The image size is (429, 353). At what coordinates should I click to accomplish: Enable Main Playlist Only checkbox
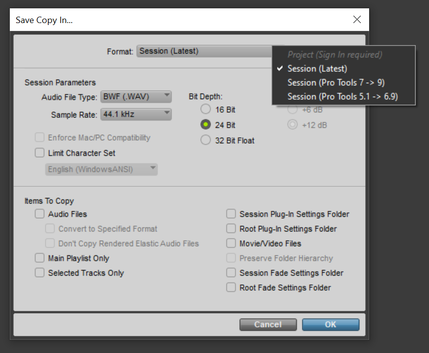coord(40,258)
